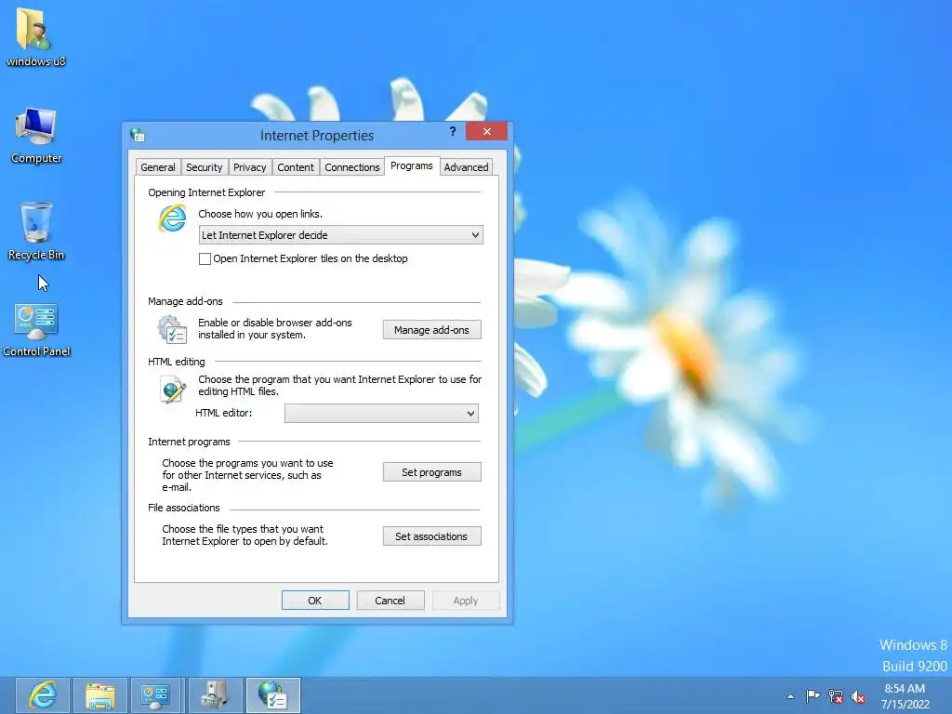Click the HTML editing globe pencil icon
Screen dimensions: 952x714
pyautogui.click(x=172, y=390)
